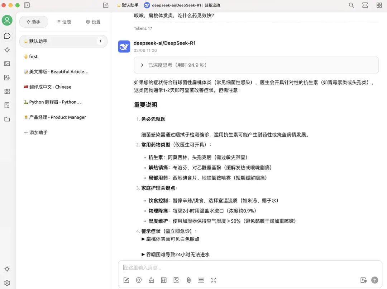Open the 设置 tab in the assistant panel

click(x=93, y=22)
